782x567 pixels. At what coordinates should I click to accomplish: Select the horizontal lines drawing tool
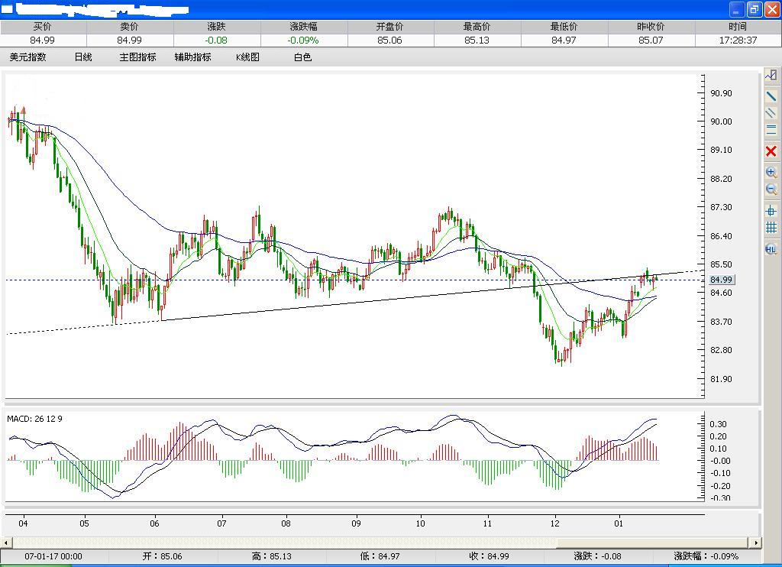[771, 130]
